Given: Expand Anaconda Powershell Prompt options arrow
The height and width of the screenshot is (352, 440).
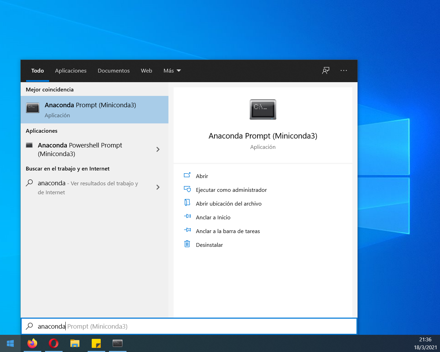Looking at the screenshot, I should (x=158, y=150).
